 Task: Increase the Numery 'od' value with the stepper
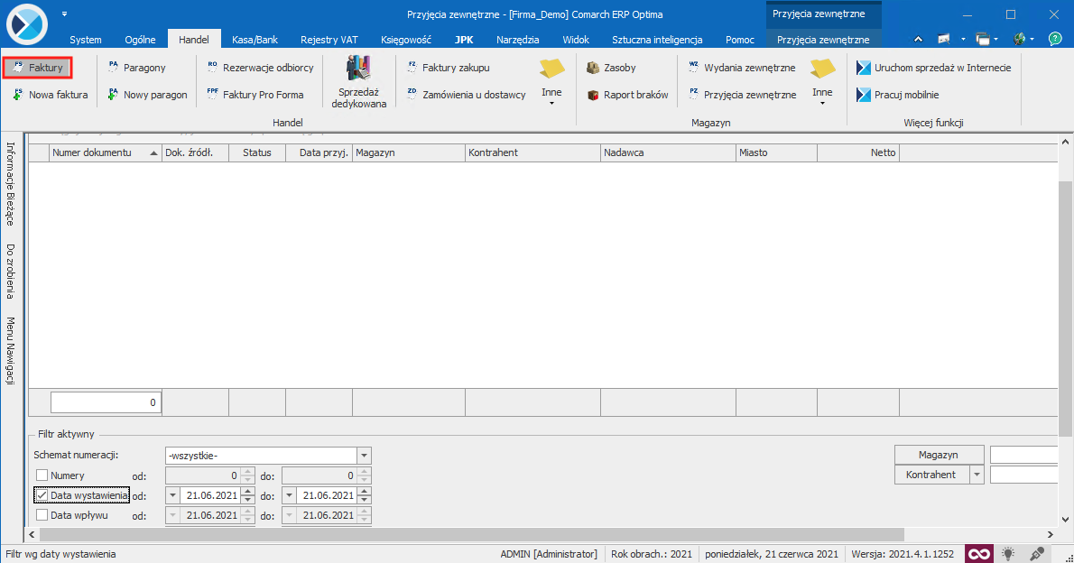246,472
